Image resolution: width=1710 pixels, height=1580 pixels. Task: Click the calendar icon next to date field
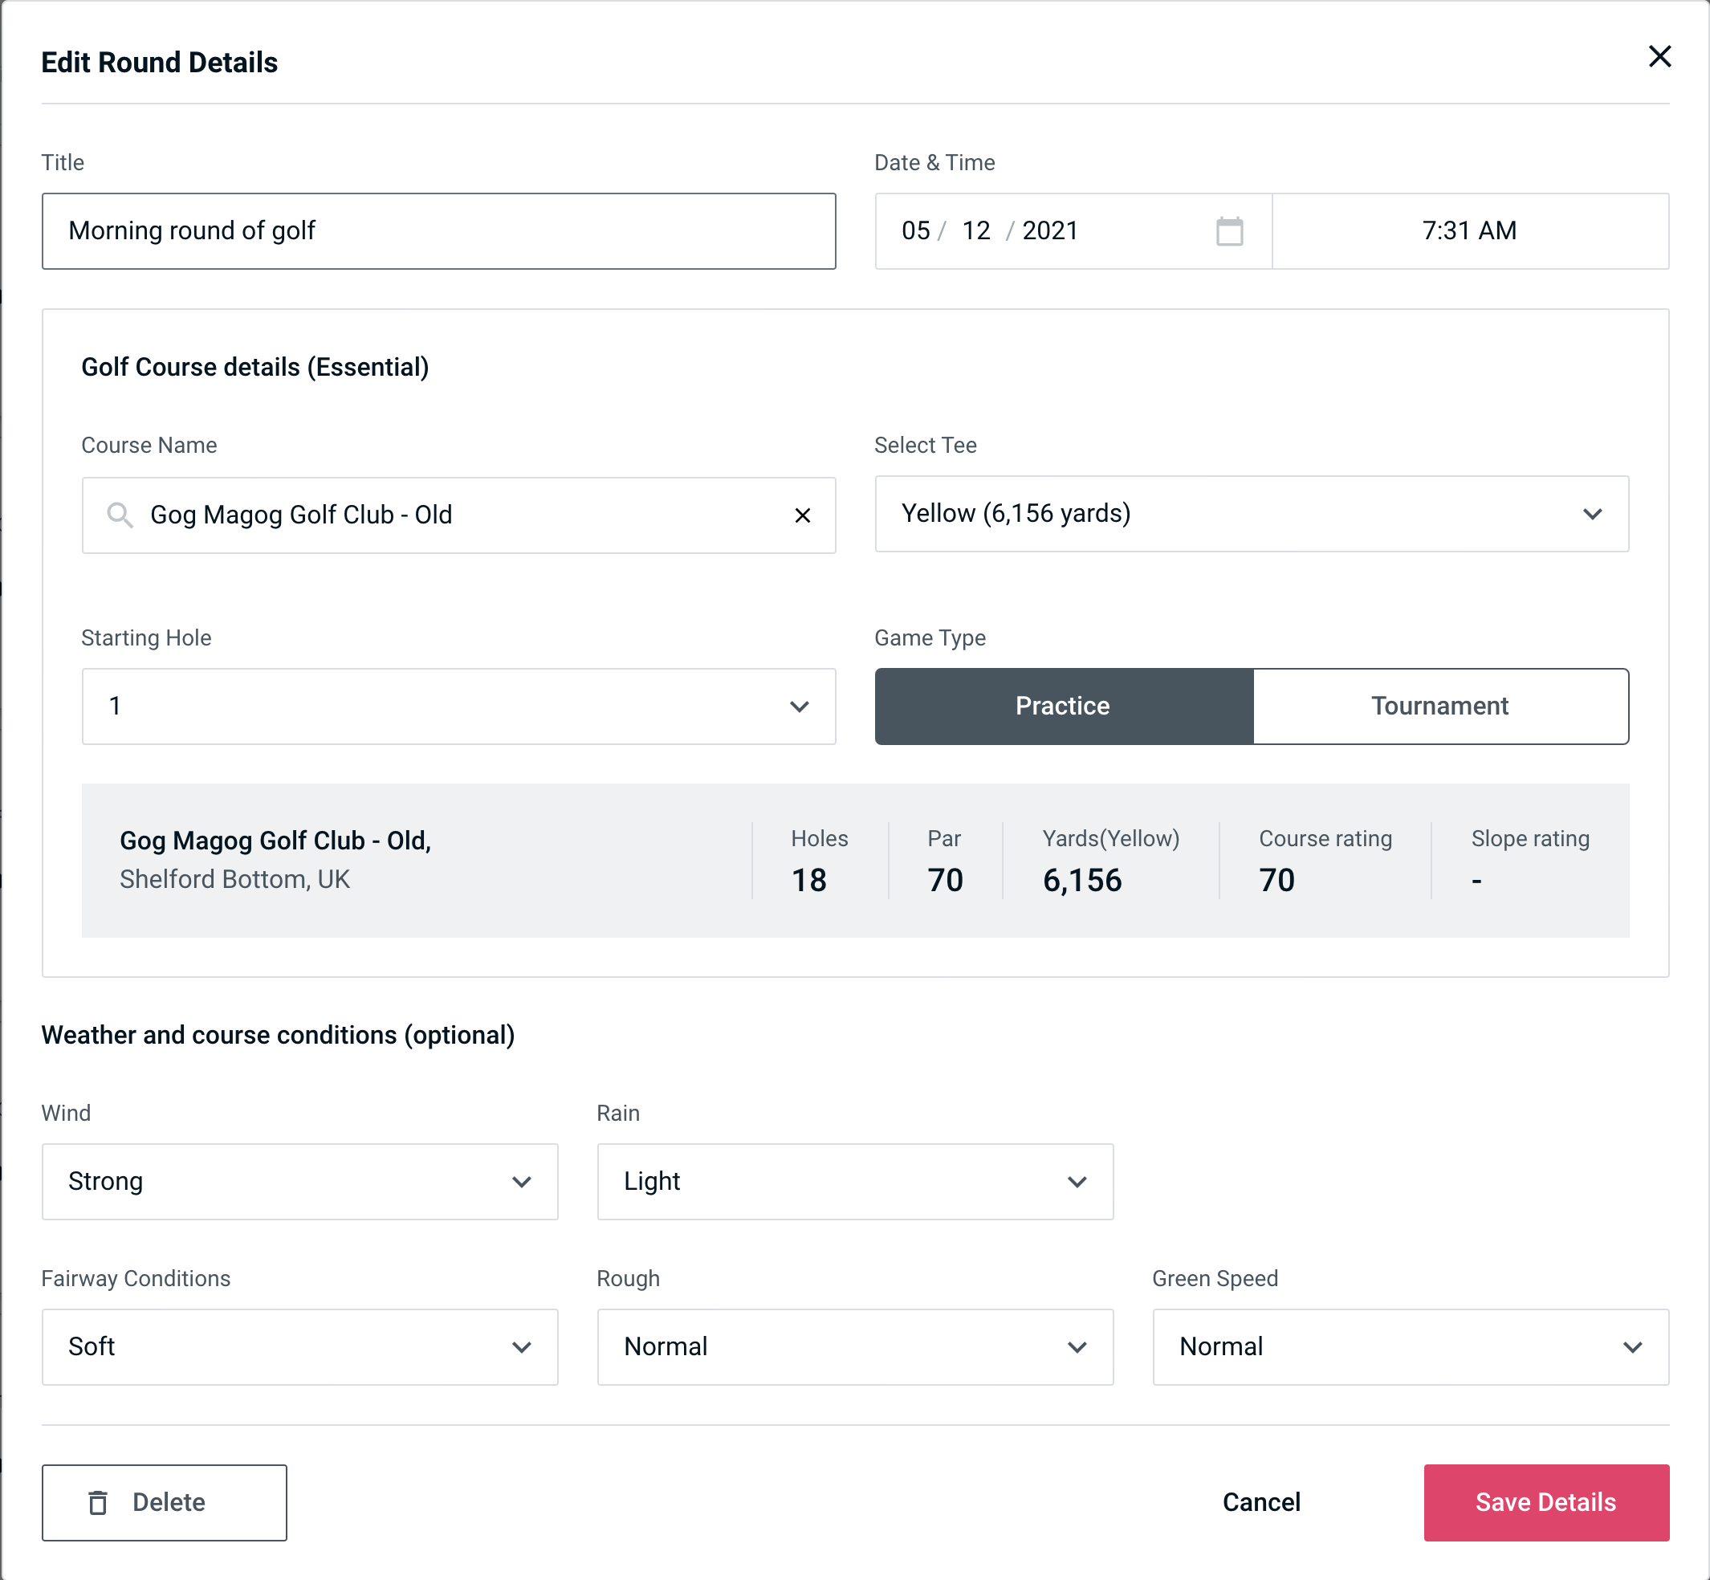[x=1228, y=230]
